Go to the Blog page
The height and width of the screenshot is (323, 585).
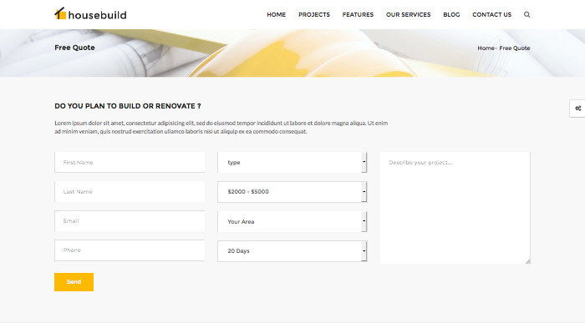(x=451, y=14)
